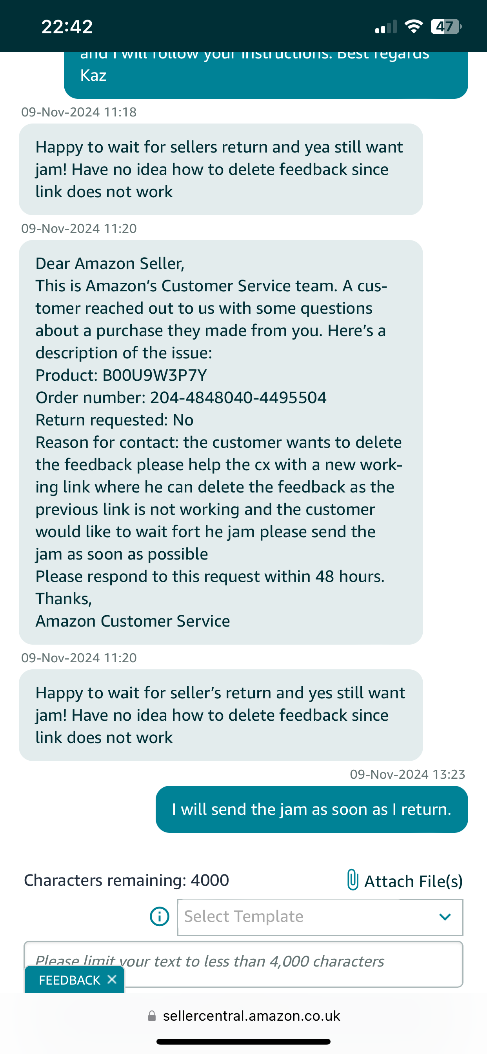This screenshot has height=1054, width=487.
Task: Open the Select Template dropdown
Action: pyautogui.click(x=320, y=917)
